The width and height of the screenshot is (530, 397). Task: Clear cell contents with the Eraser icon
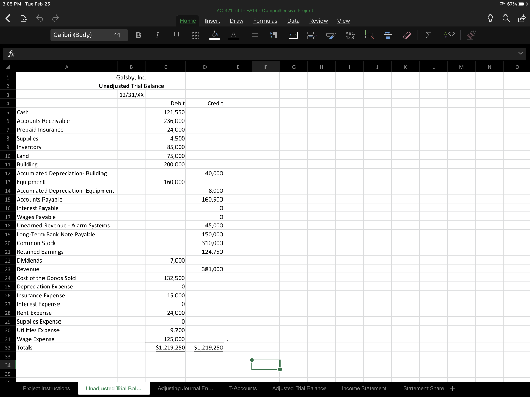pyautogui.click(x=407, y=35)
